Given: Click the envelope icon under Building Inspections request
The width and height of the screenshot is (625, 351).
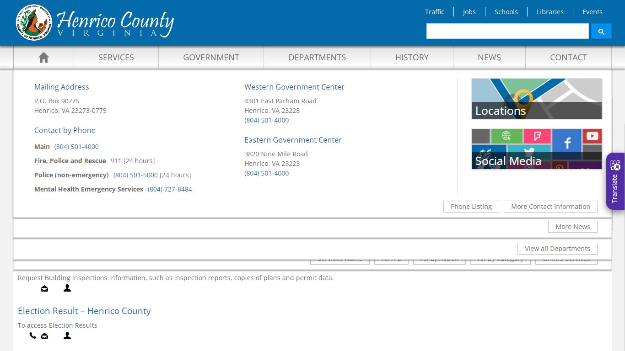Looking at the screenshot, I should click(x=44, y=288).
